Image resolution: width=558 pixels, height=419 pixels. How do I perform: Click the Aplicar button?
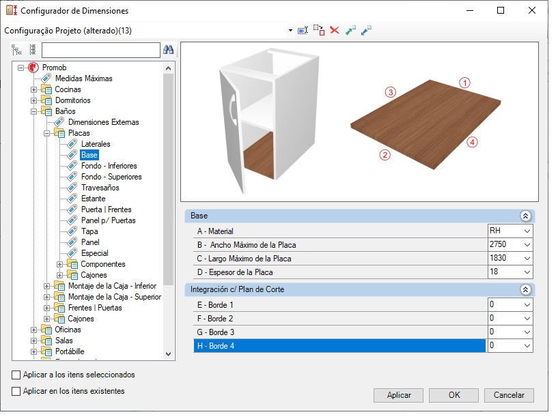(399, 395)
